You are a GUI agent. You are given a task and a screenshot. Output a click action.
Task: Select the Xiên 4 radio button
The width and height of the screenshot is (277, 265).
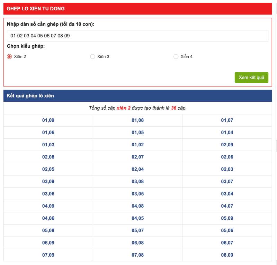pos(176,57)
